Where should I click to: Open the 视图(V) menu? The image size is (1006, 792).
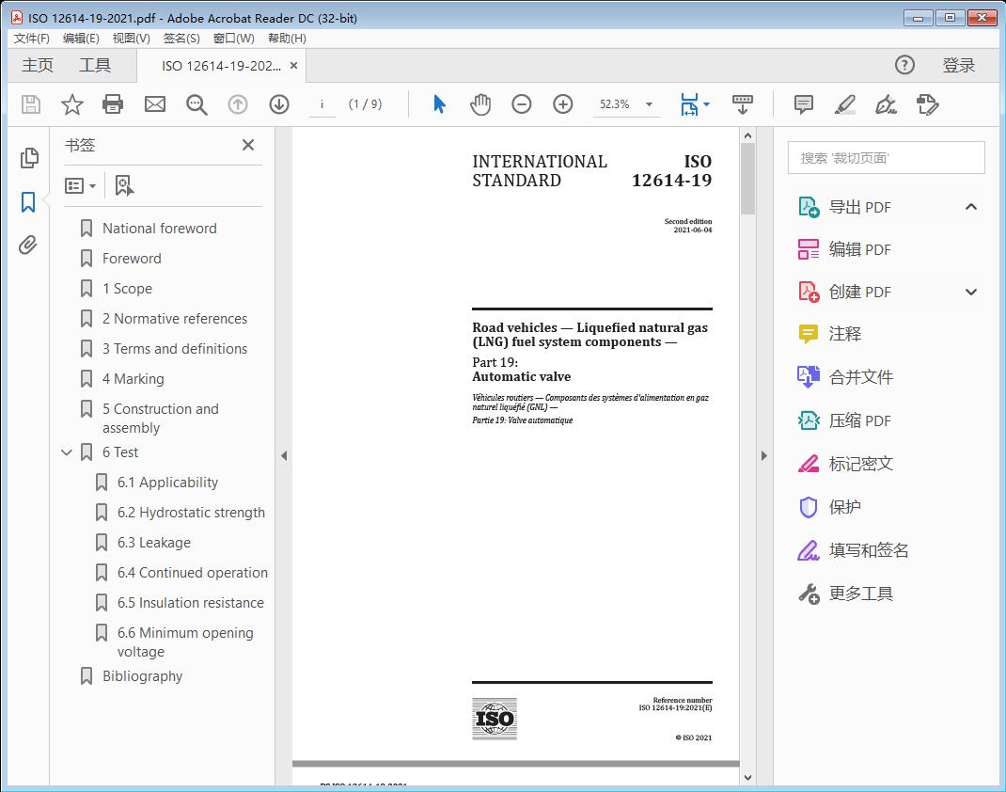131,39
